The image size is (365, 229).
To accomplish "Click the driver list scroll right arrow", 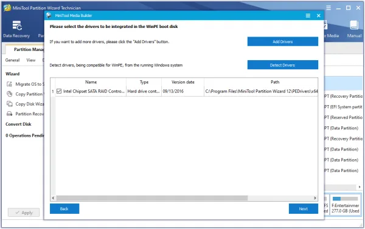I will coord(315,198).
